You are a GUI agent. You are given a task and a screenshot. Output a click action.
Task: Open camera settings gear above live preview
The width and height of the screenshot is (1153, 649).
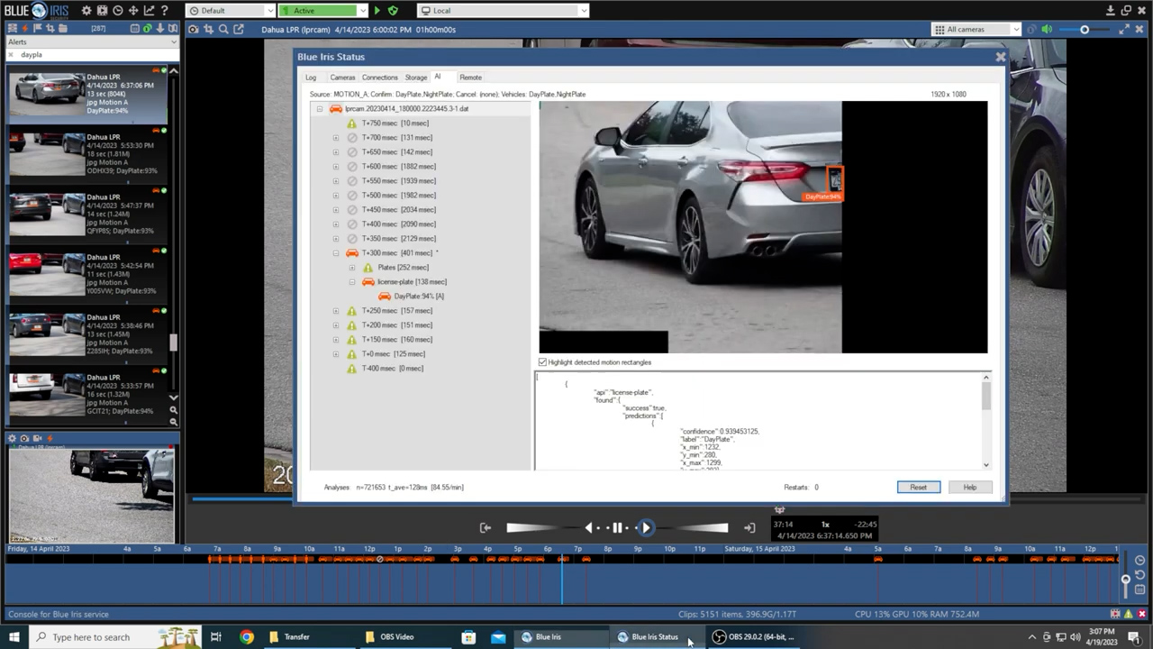coord(13,438)
